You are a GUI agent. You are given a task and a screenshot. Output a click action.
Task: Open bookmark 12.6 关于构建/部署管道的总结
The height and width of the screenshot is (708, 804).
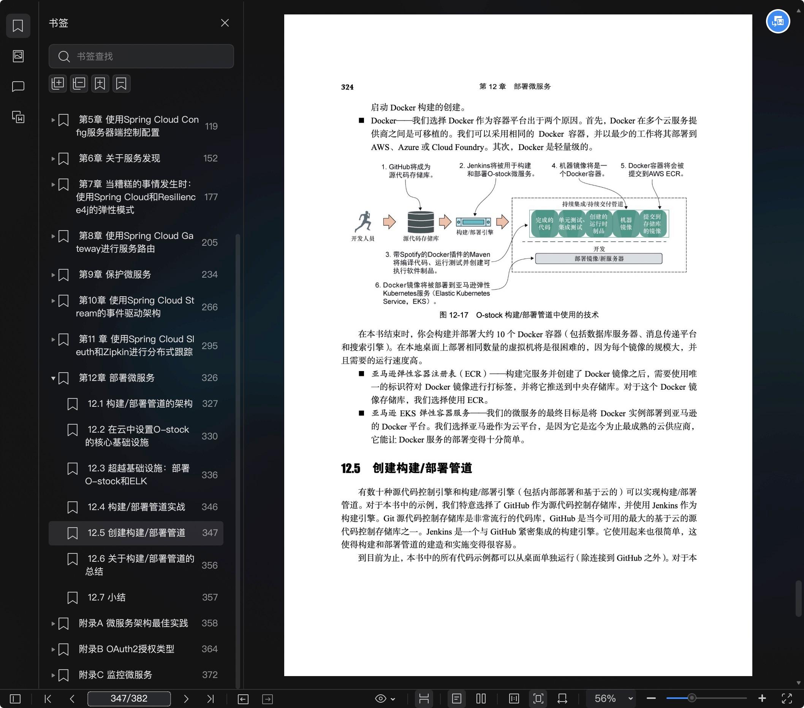tap(136, 565)
